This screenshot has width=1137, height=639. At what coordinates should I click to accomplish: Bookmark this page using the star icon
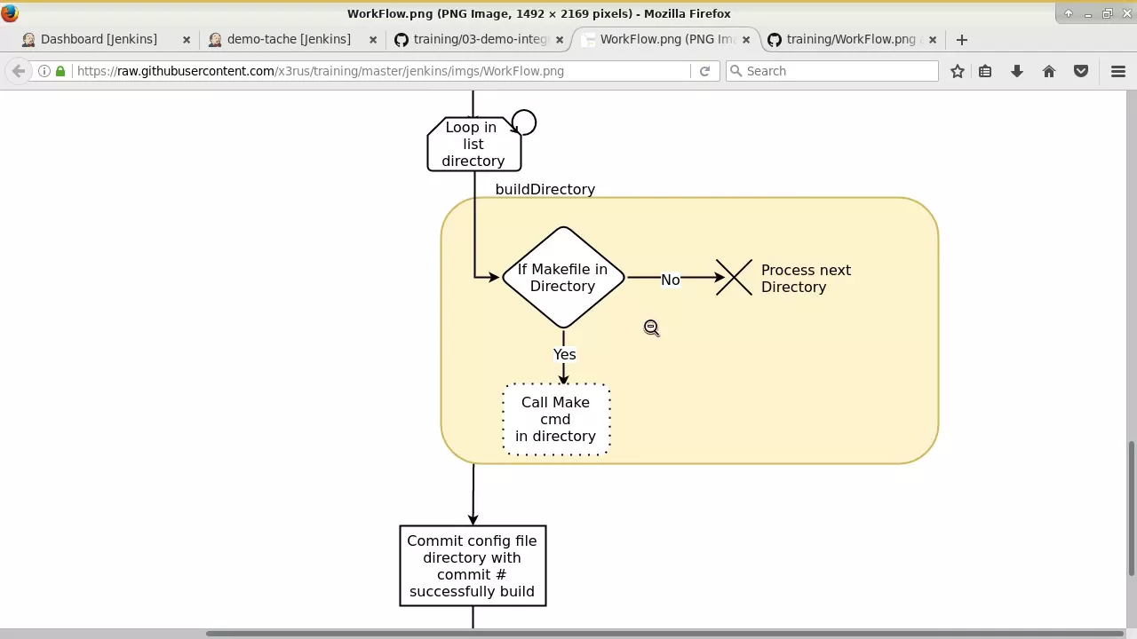[958, 71]
